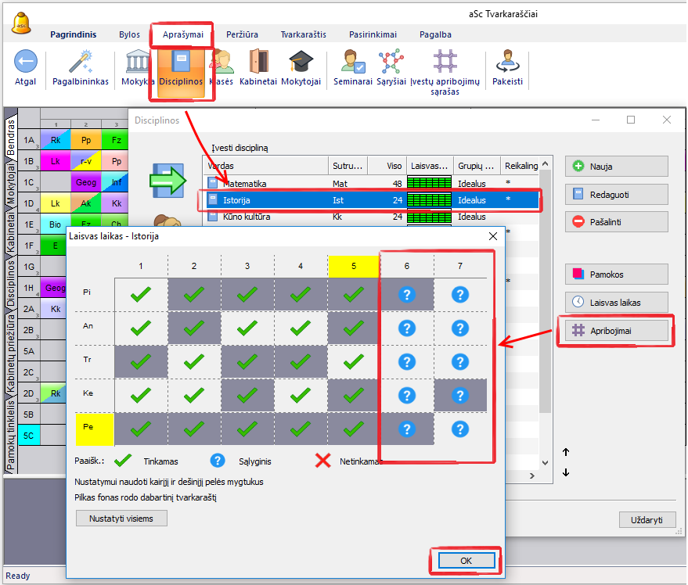Open the Tvarkaraštis ribbon tab
Viewport: 688px width, 585px height.
coord(304,34)
